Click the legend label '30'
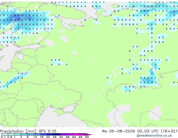 tap(61, 137)
